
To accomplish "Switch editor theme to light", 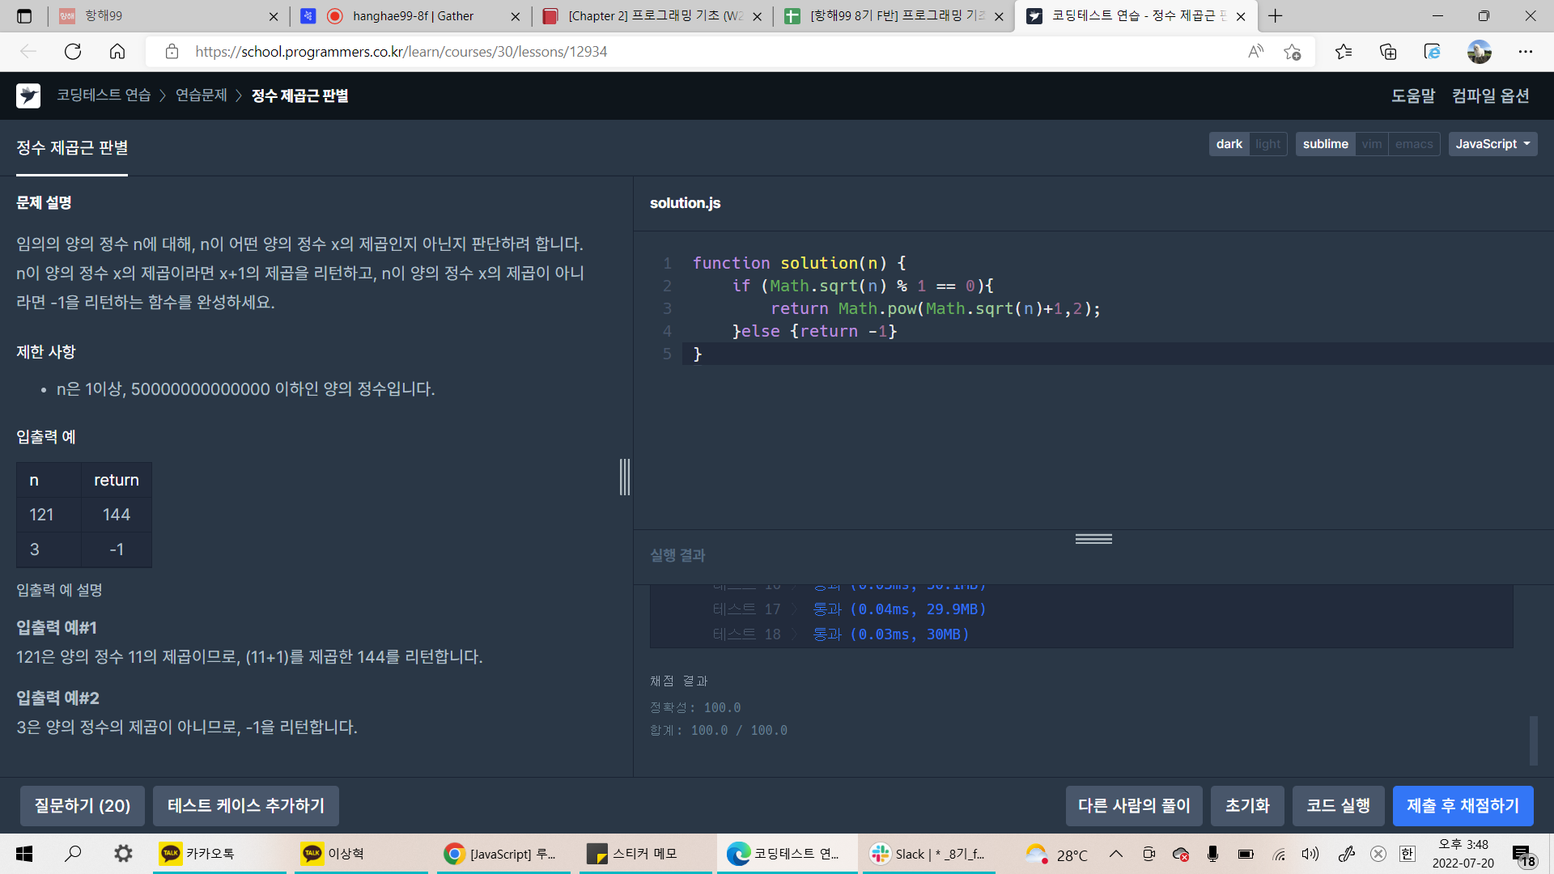I will pos(1268,144).
